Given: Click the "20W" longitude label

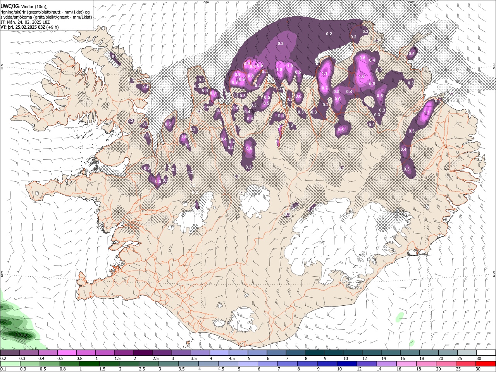Looking at the screenshot, I should (206, 2).
